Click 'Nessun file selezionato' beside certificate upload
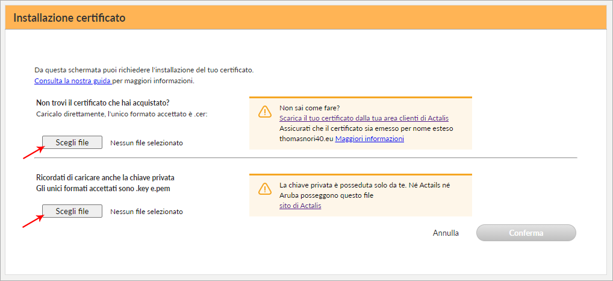The image size is (613, 281). coord(146,143)
